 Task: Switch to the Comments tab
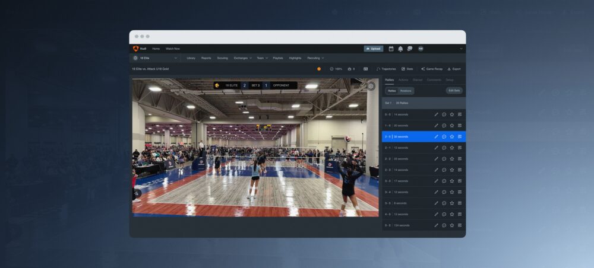[434, 79]
